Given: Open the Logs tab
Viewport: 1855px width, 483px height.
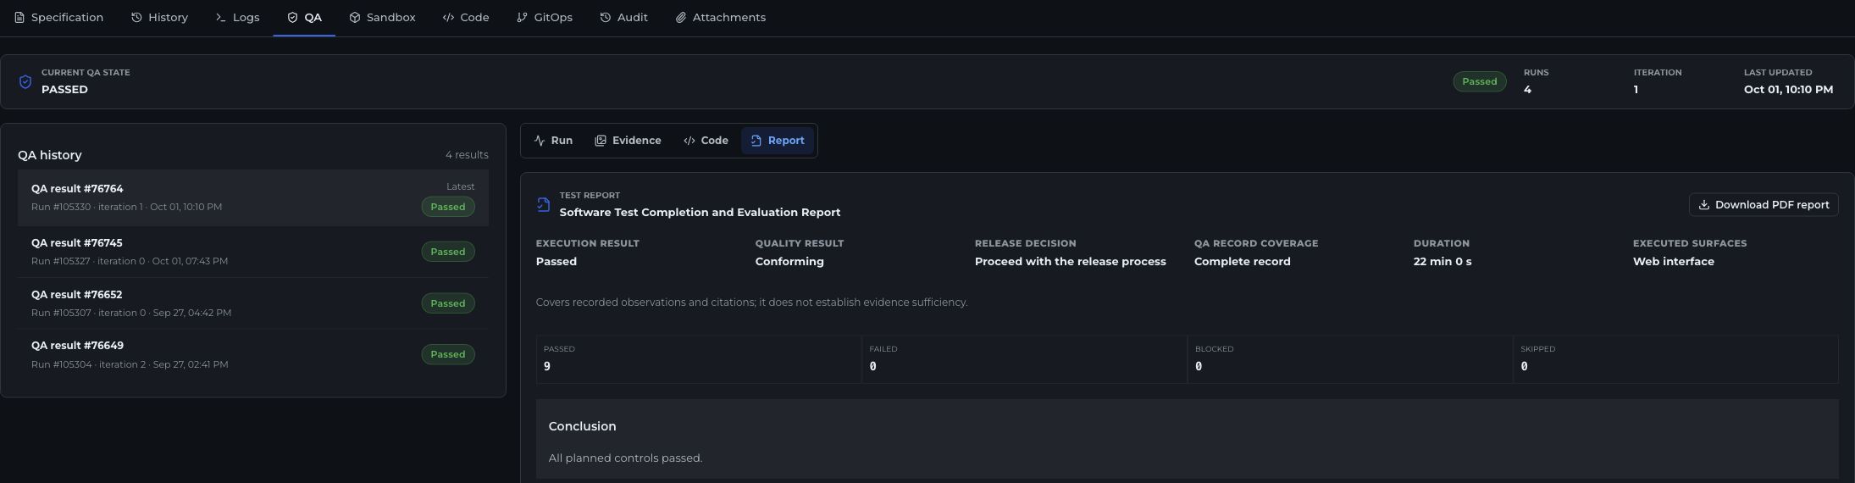Looking at the screenshot, I should pos(238,17).
